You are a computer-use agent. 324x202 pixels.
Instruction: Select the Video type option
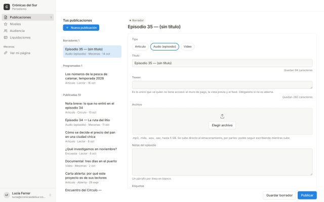(187, 46)
